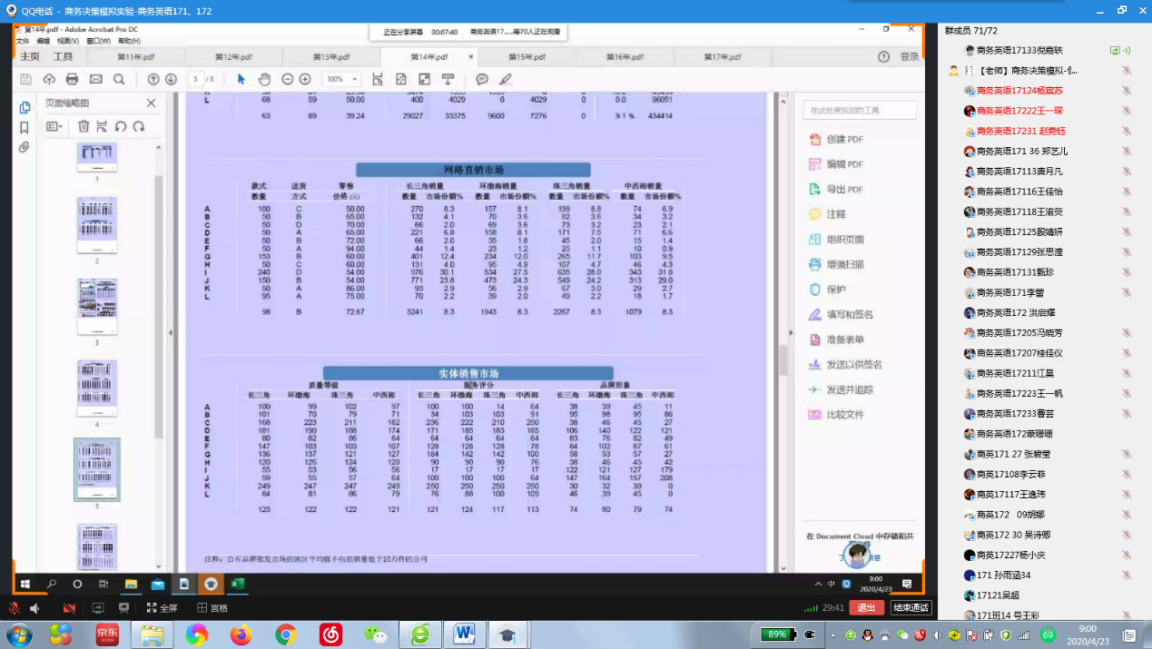The image size is (1152, 649).
Task: Click the print icon in Acrobat toolbar
Action: (73, 79)
